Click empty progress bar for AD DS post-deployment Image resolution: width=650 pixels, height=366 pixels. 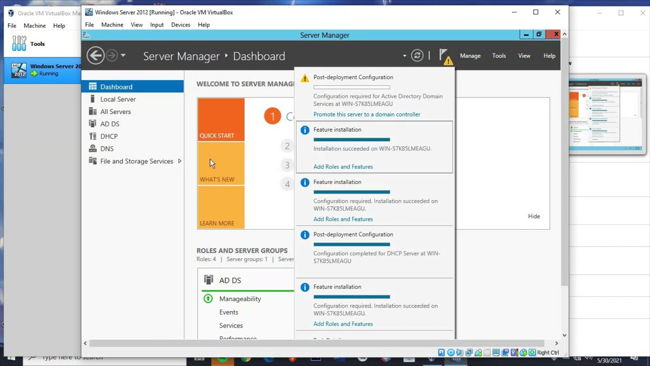pyautogui.click(x=351, y=87)
